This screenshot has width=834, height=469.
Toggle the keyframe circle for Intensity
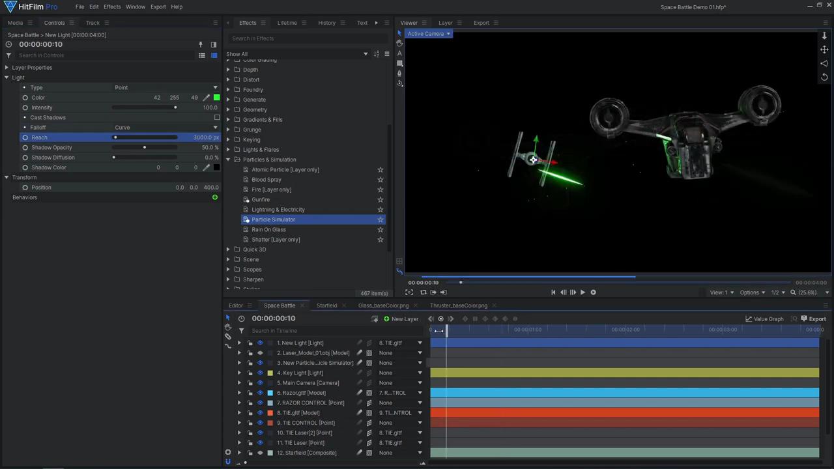click(25, 107)
